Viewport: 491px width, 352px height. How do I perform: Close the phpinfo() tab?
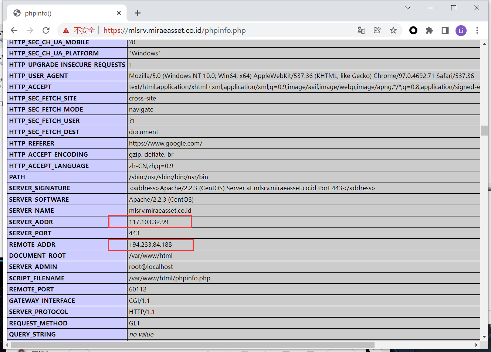(119, 13)
